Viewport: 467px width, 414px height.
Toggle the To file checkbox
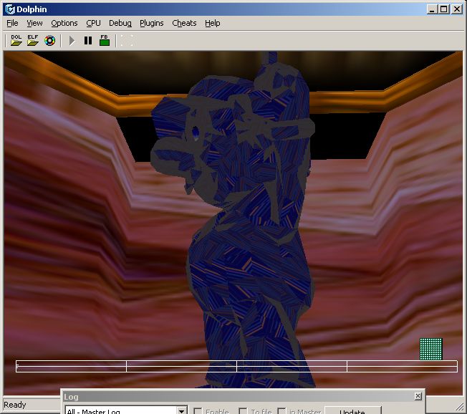243,411
